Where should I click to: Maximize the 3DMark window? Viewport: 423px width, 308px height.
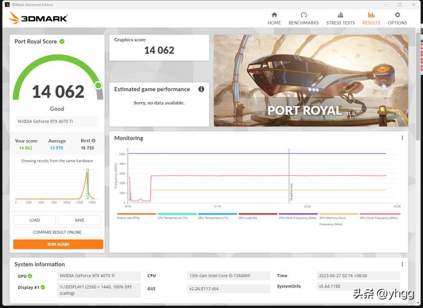pos(400,5)
